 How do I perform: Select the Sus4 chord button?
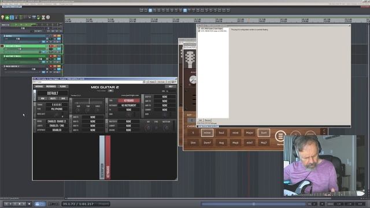tap(264, 133)
